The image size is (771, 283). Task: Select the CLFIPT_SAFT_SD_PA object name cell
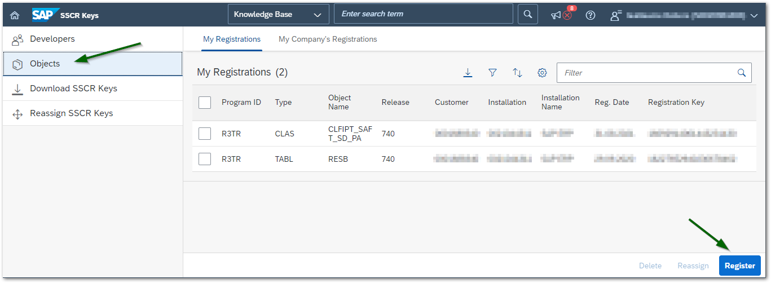(350, 134)
